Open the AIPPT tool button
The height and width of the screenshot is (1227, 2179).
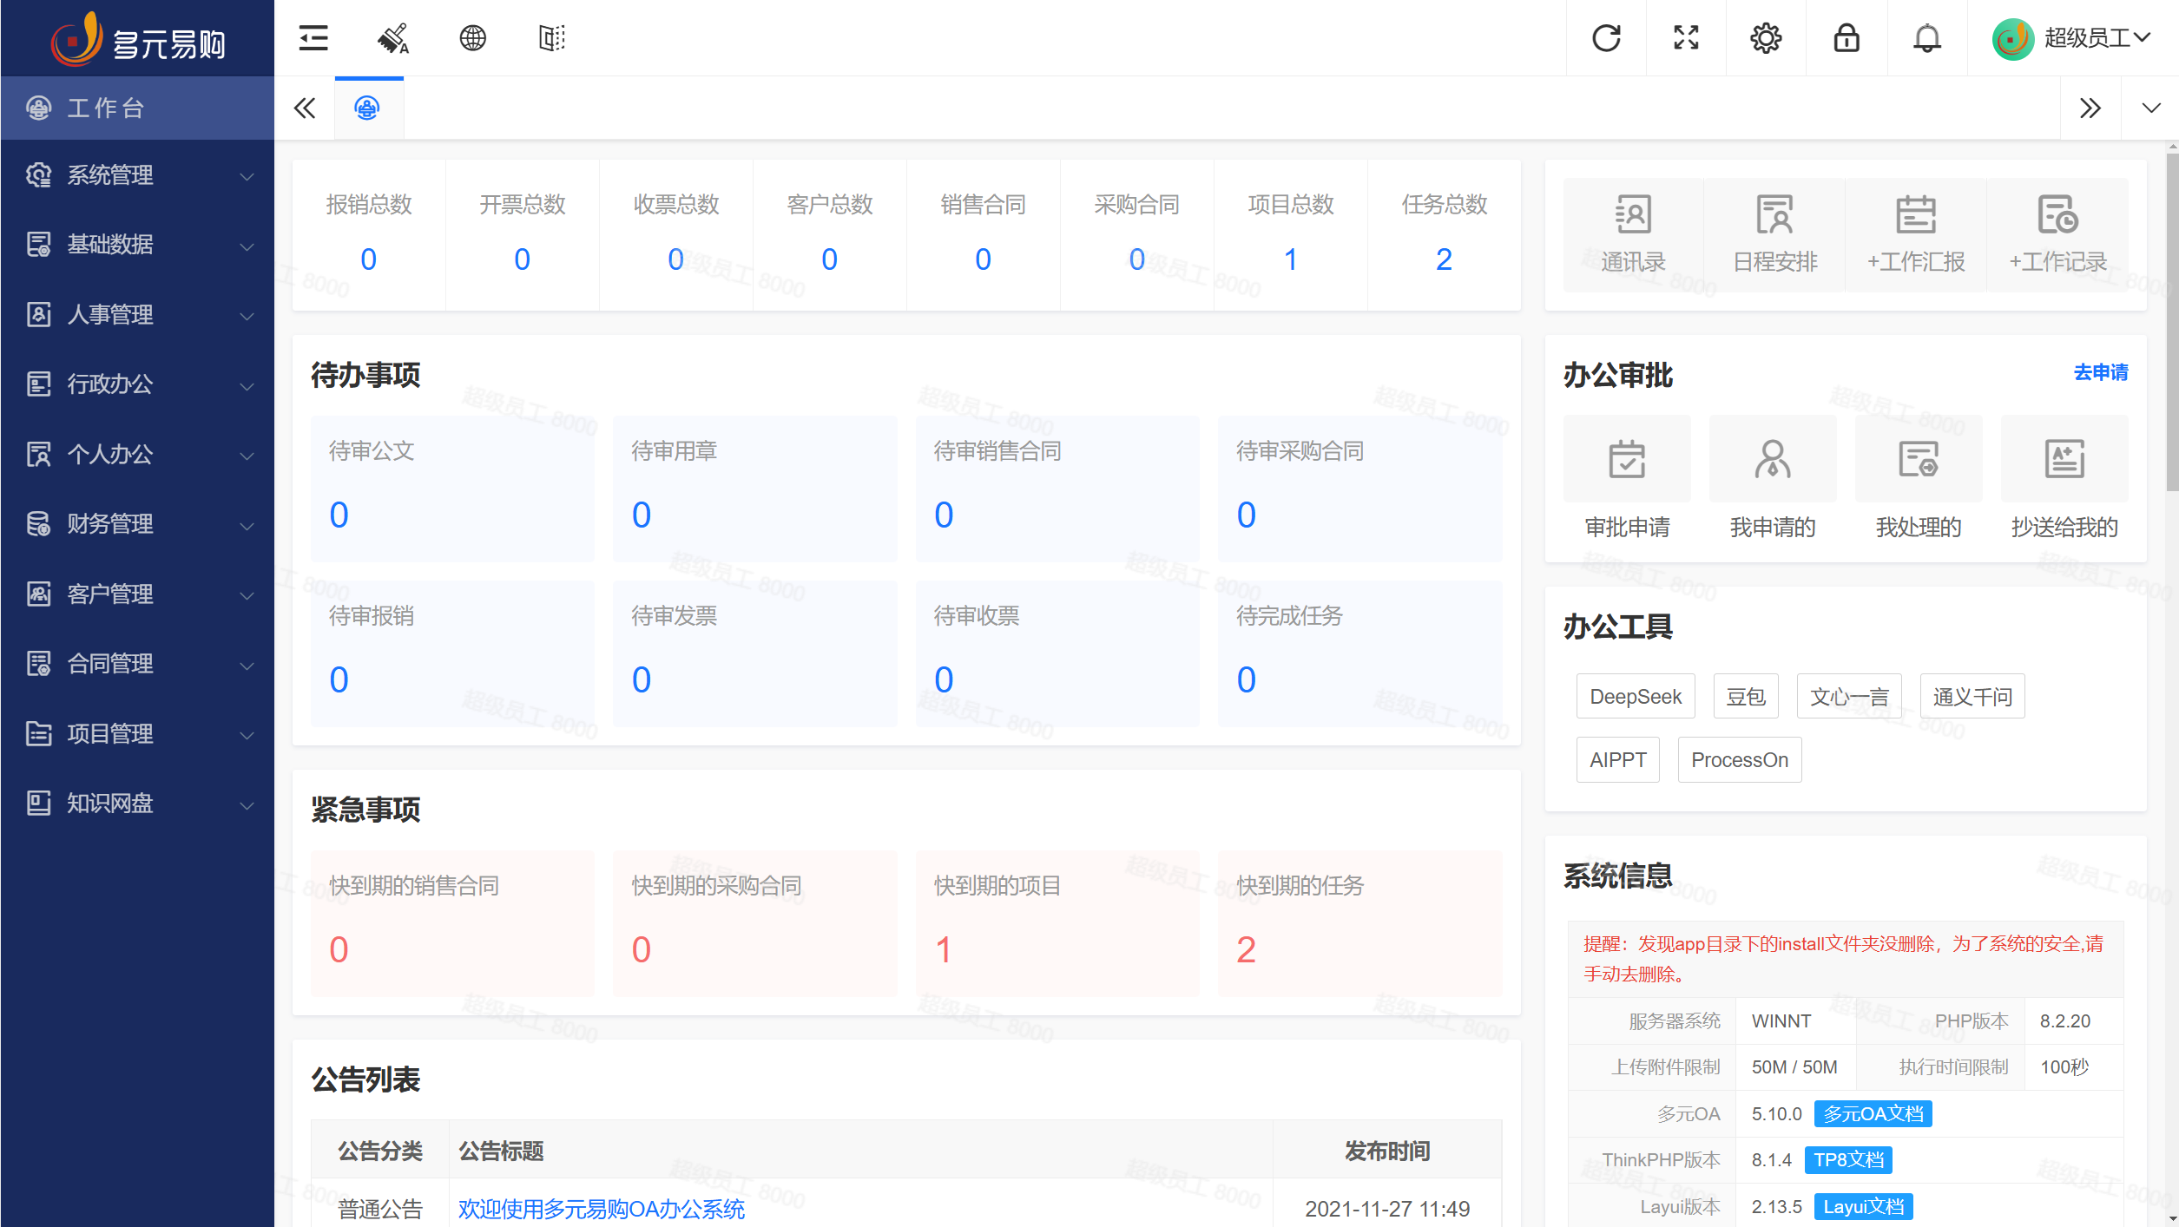[1618, 760]
